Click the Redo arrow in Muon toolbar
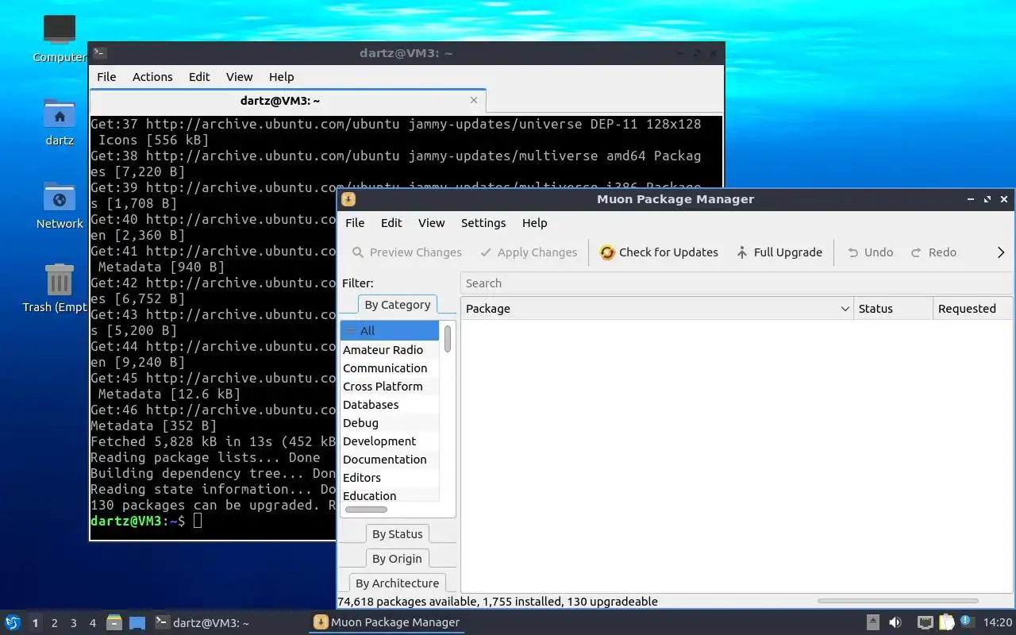Screen dimensions: 1016x635 916,252
